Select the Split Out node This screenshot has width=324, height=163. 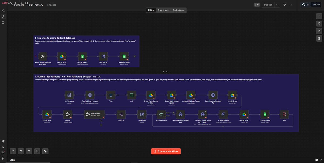pos(121,114)
